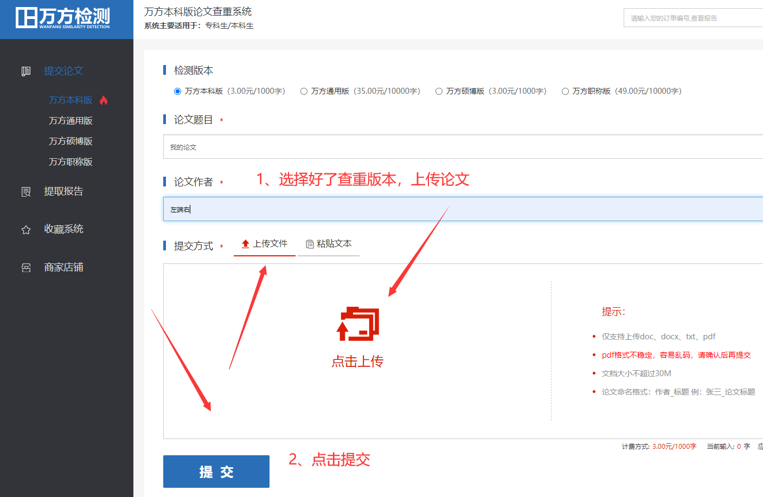
Task: Click the upload arrow icon in 上传文件 tab
Action: coord(246,244)
